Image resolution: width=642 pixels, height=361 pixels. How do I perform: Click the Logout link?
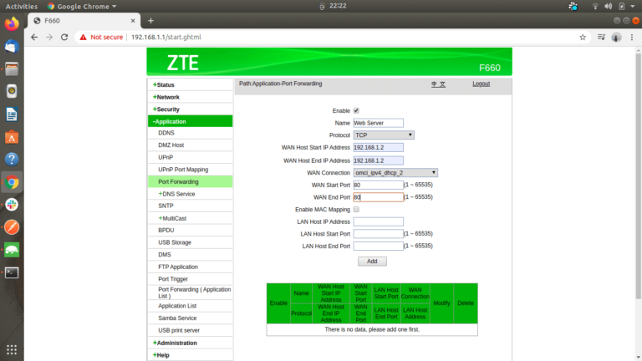click(481, 84)
